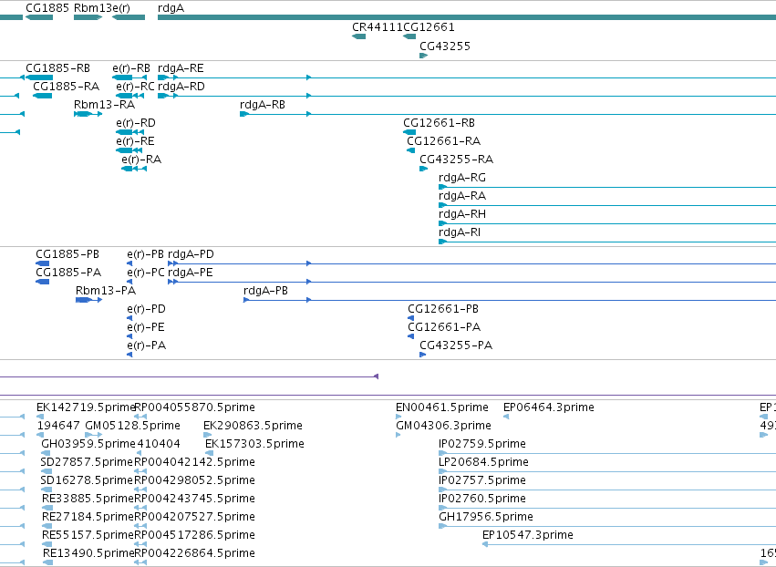
Task: Click the RP004055870.5prime EST label
Action: click(x=194, y=407)
